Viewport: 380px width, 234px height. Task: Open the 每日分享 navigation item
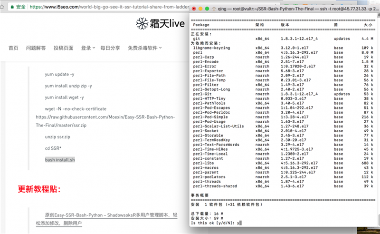tap(110, 48)
